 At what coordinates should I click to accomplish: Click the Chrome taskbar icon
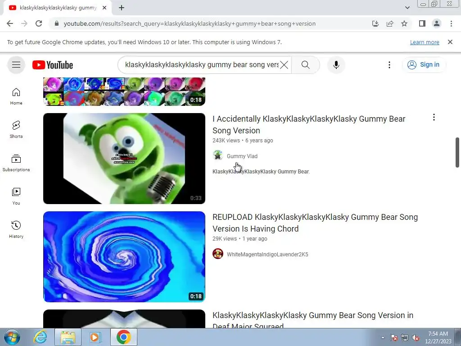tap(123, 337)
